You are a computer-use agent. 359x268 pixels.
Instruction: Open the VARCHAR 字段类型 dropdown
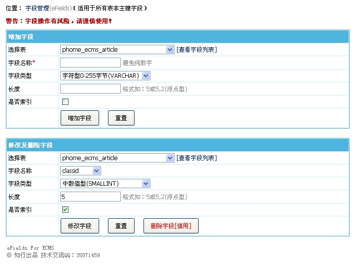click(x=105, y=75)
